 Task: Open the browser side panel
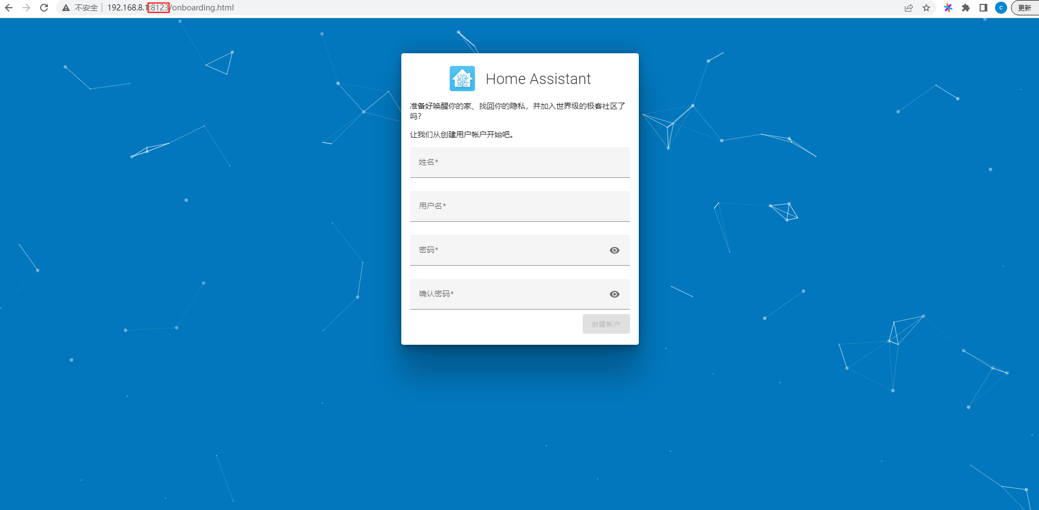pyautogui.click(x=983, y=8)
